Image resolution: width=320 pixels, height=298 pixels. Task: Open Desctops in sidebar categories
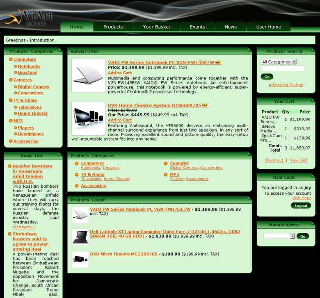[27, 73]
